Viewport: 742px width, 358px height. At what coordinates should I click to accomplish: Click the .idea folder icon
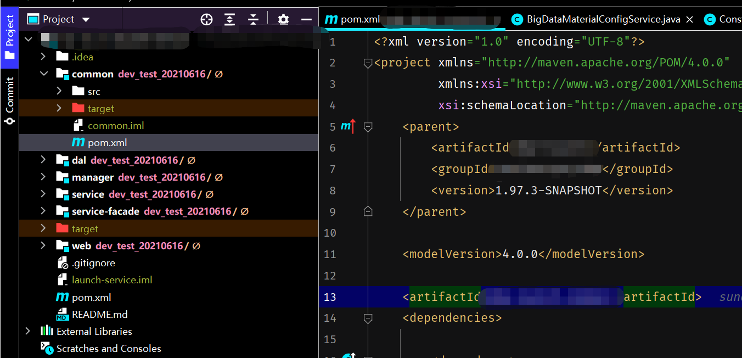[x=63, y=57]
